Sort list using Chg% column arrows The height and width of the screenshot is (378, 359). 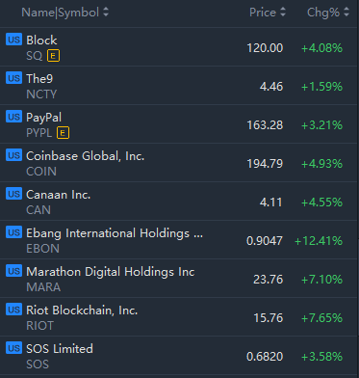tap(346, 13)
